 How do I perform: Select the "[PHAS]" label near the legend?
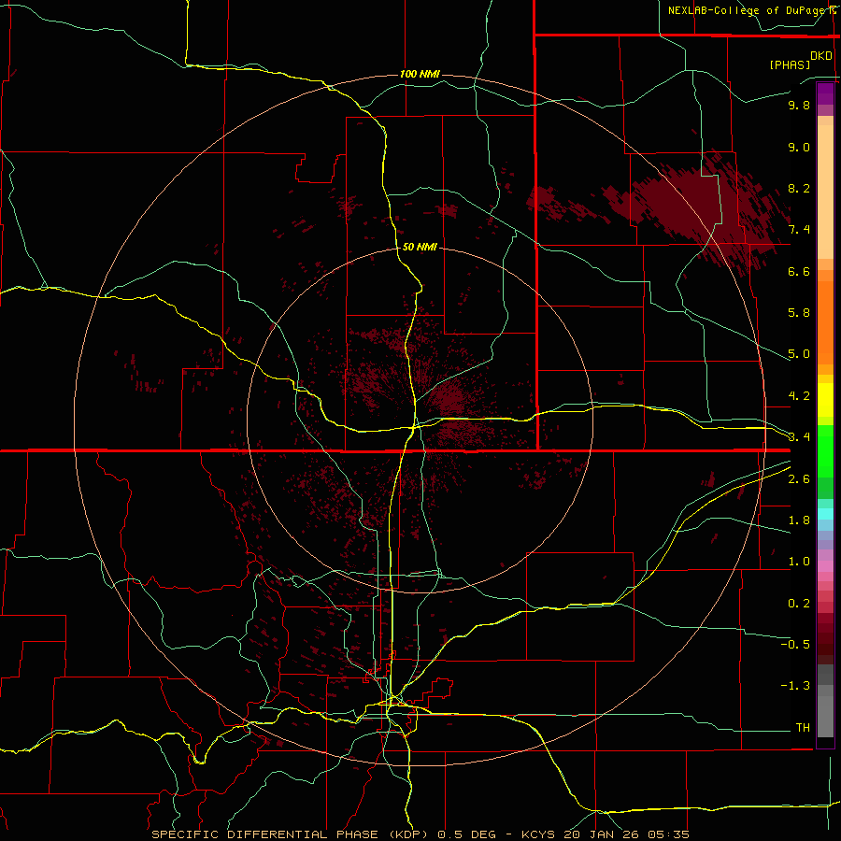[x=790, y=64]
